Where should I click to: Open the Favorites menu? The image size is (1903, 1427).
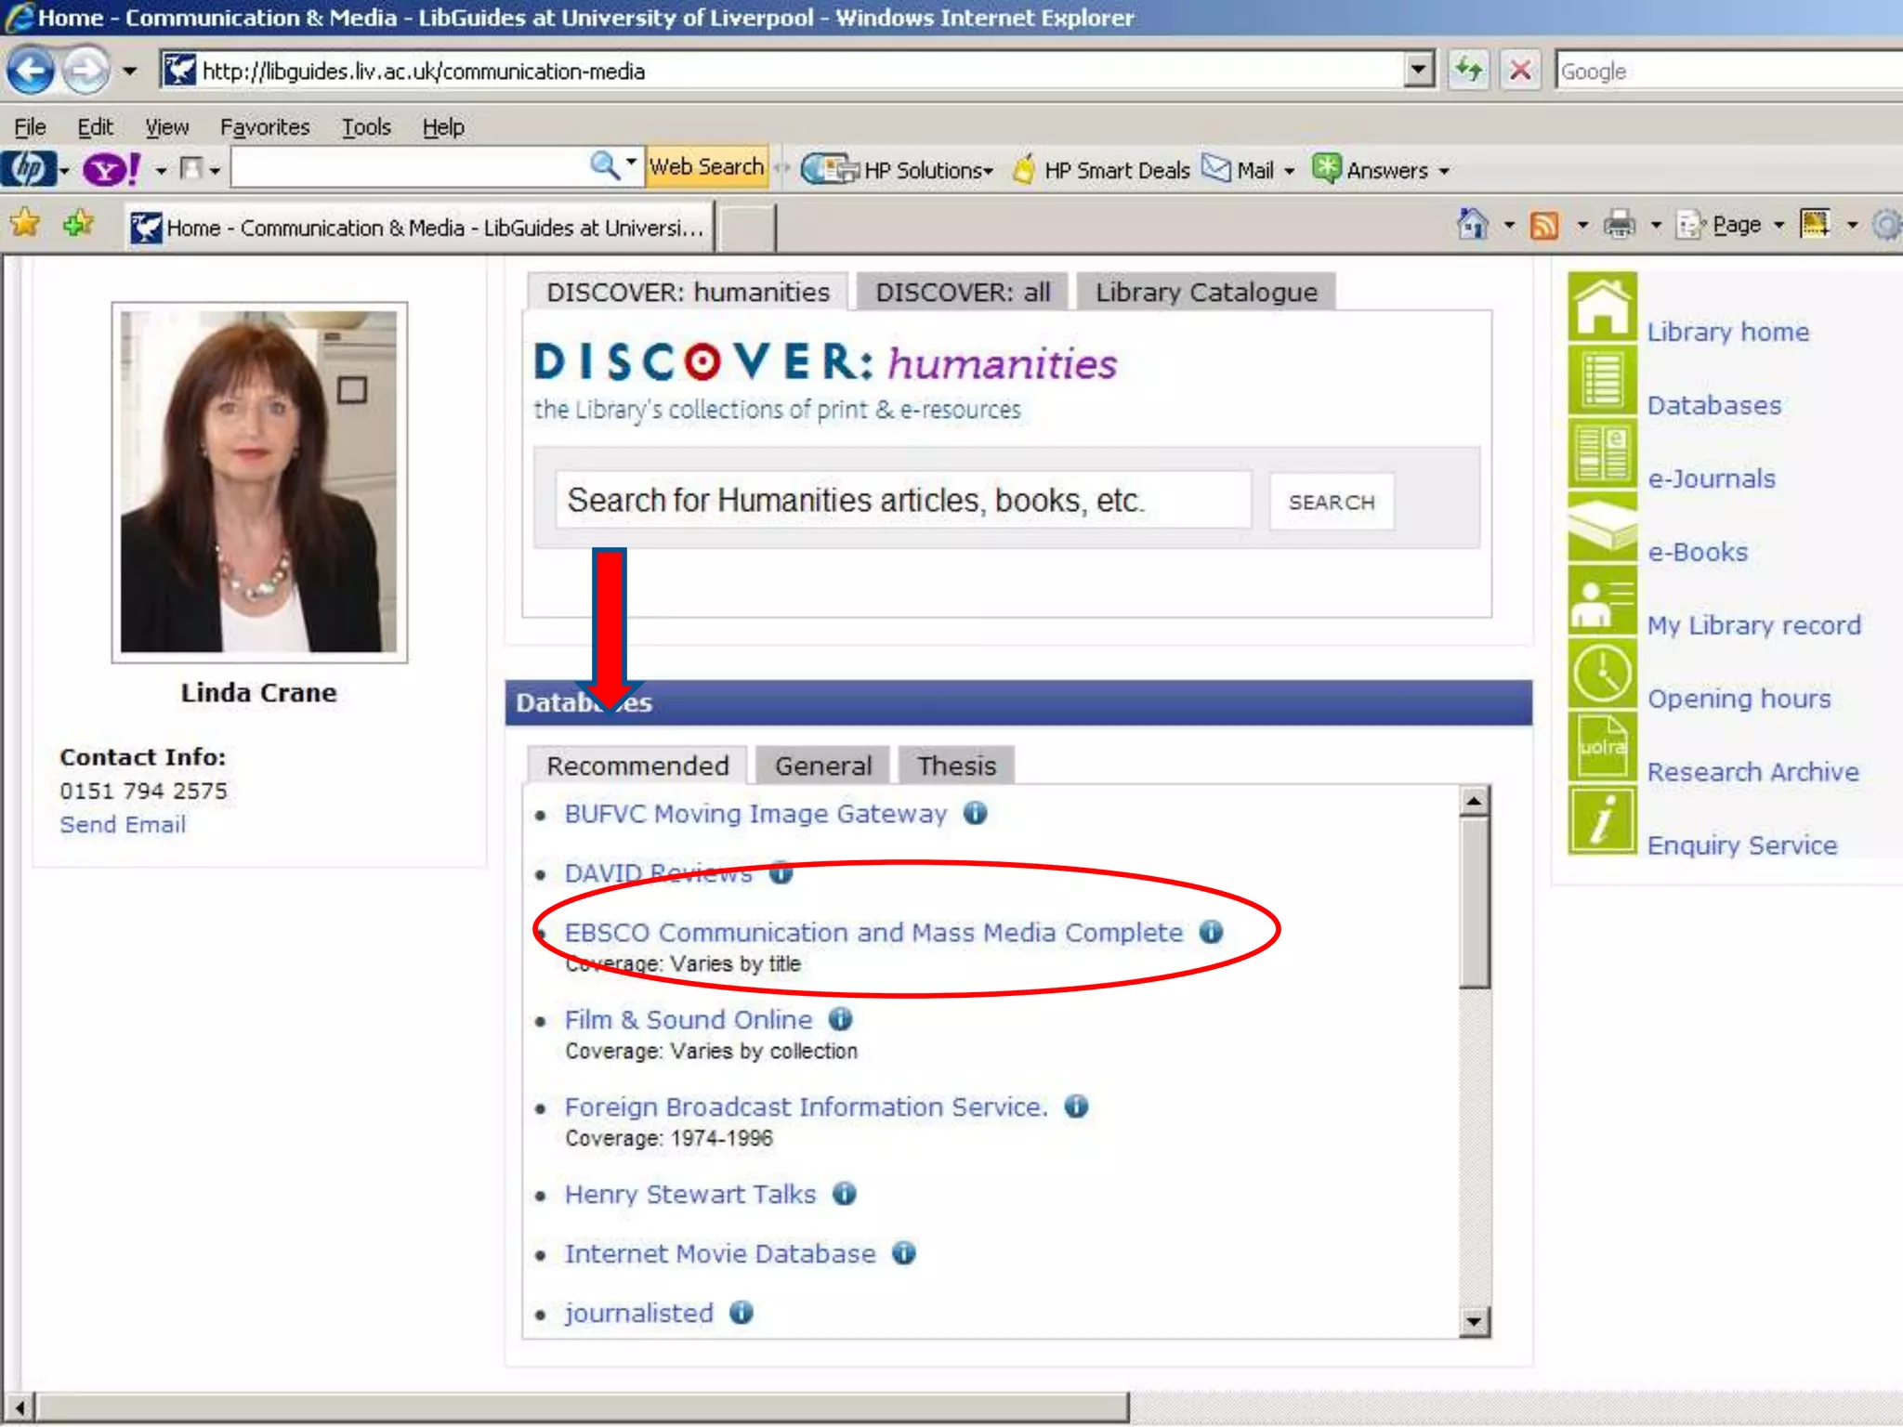coord(264,127)
